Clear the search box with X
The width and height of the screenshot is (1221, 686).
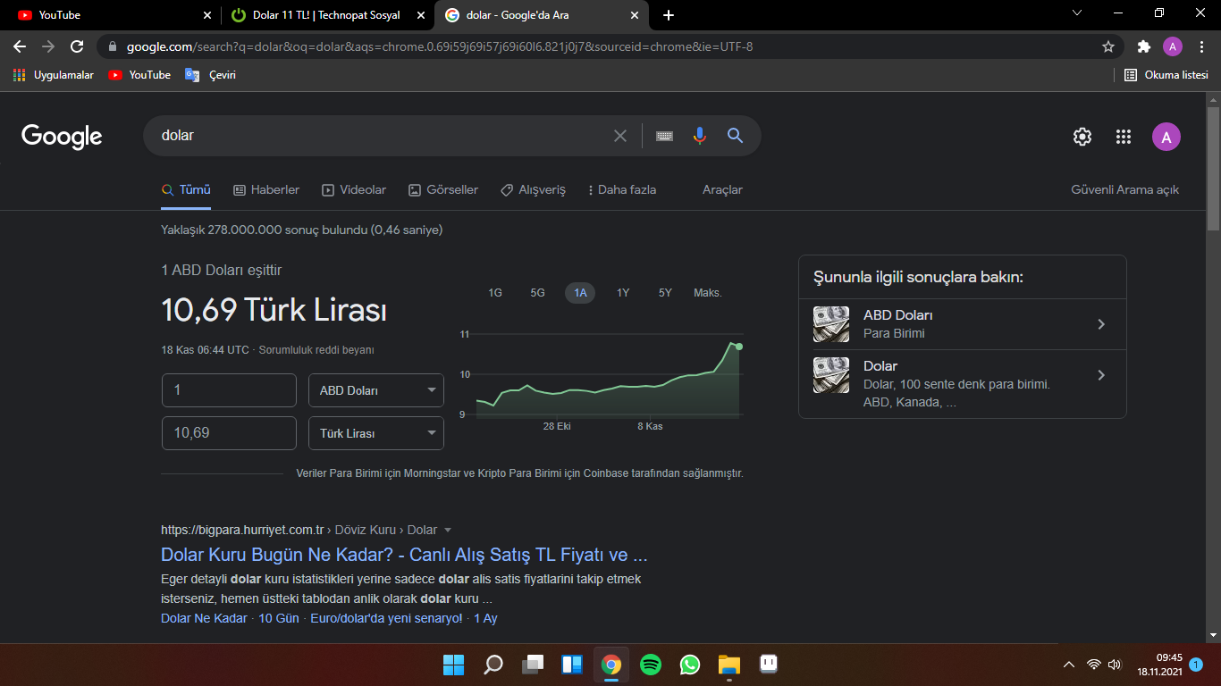(620, 136)
